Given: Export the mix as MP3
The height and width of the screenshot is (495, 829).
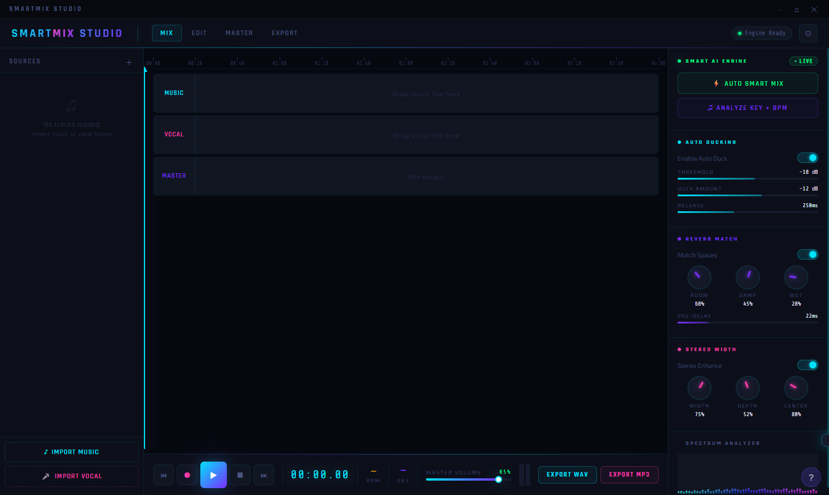Looking at the screenshot, I should (629, 475).
